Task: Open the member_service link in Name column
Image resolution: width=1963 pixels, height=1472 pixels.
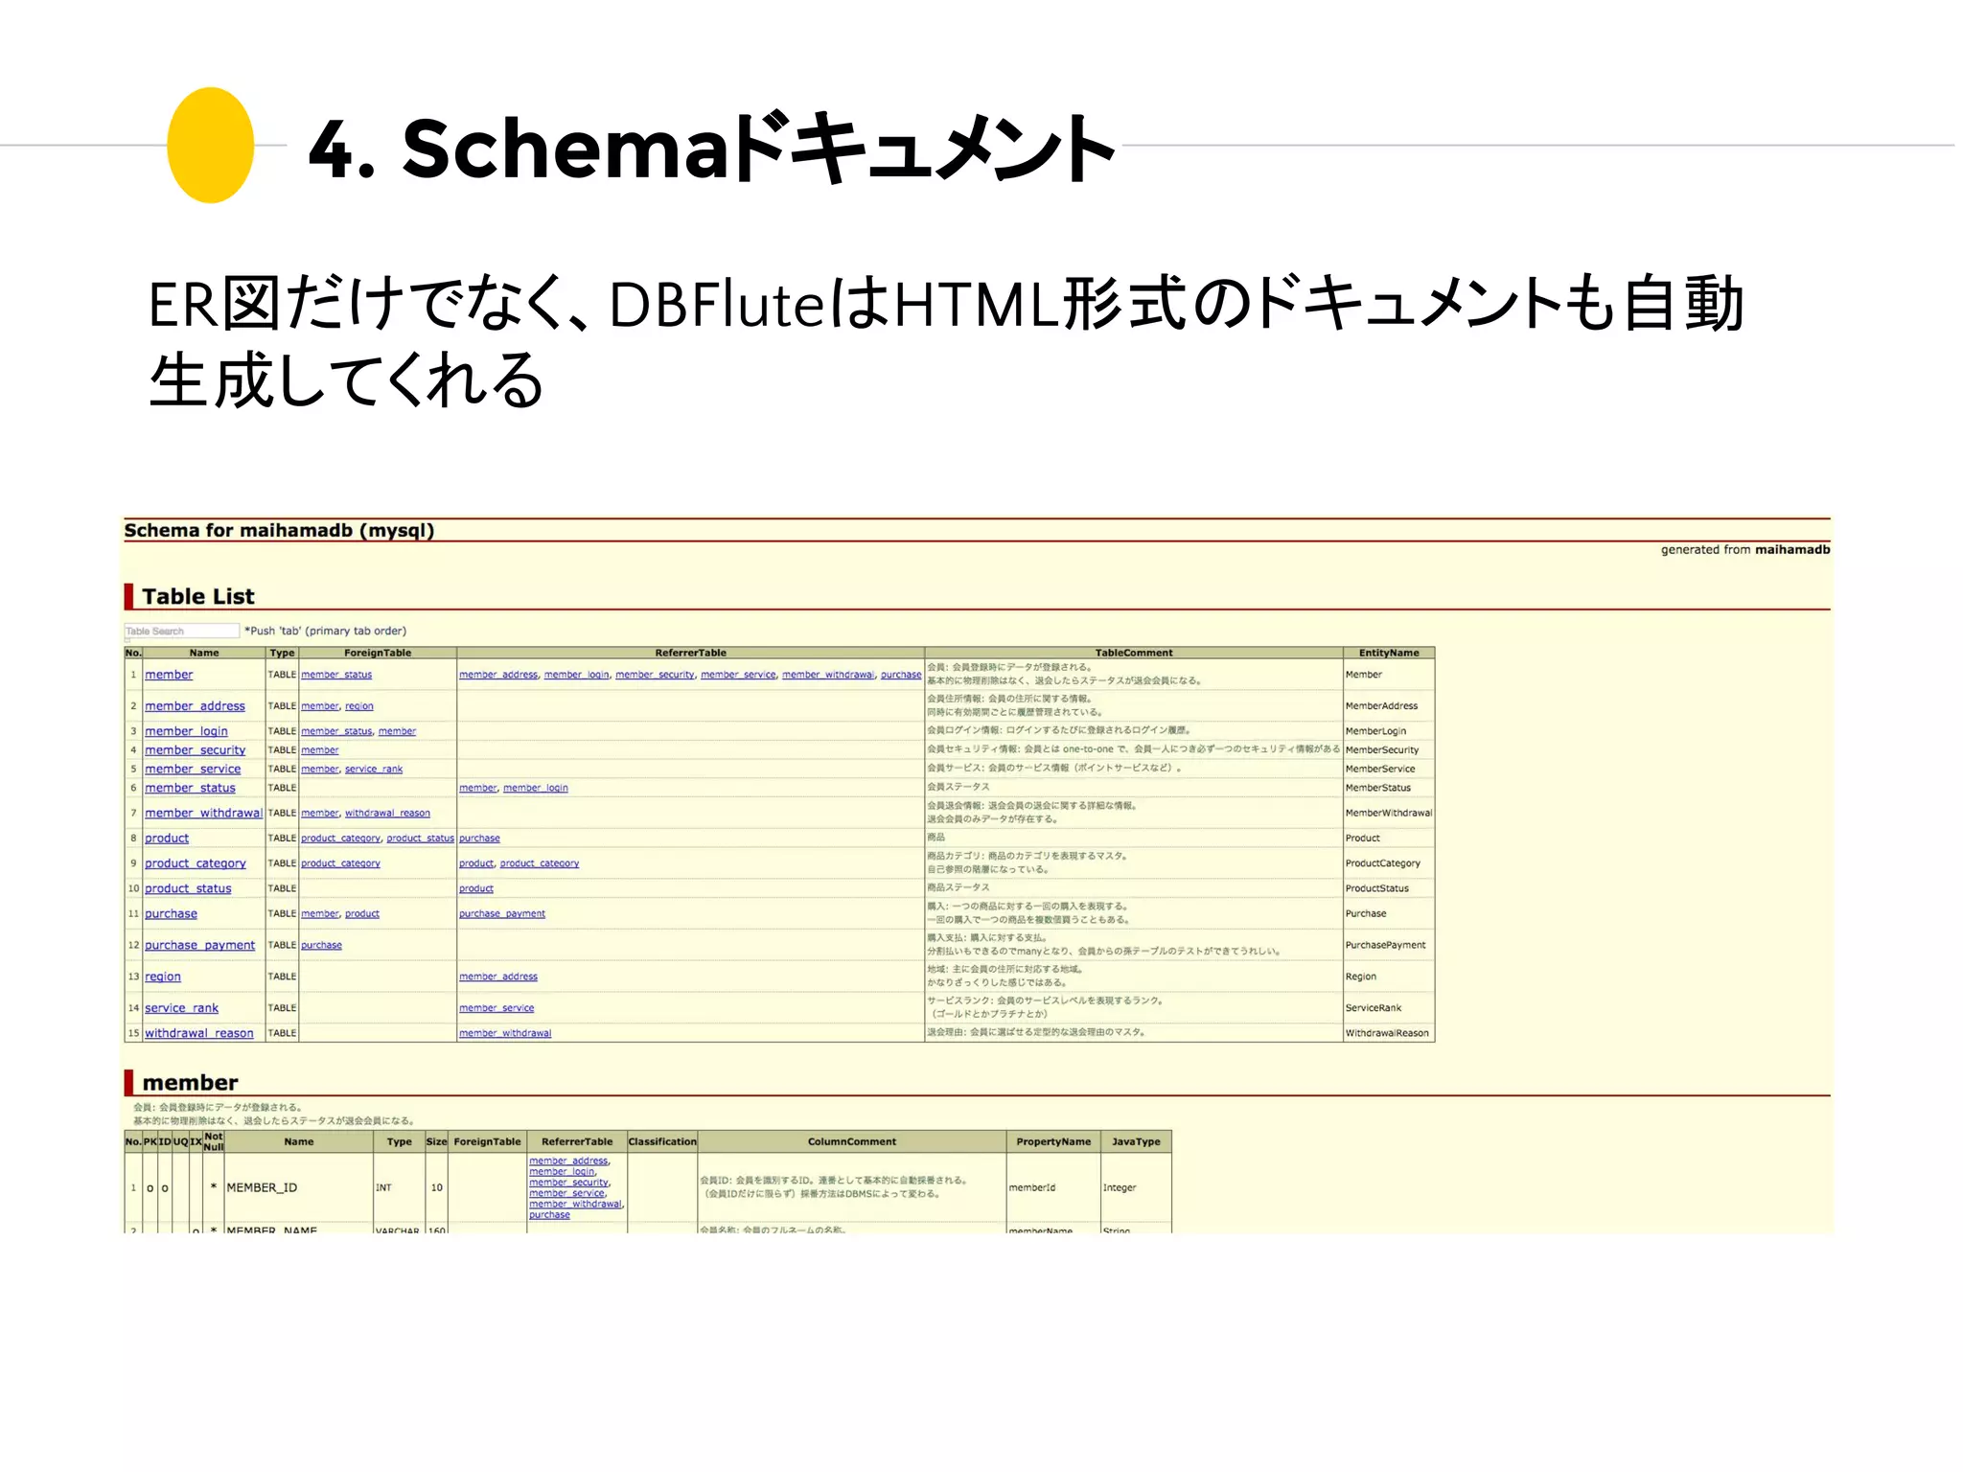Action: (193, 769)
